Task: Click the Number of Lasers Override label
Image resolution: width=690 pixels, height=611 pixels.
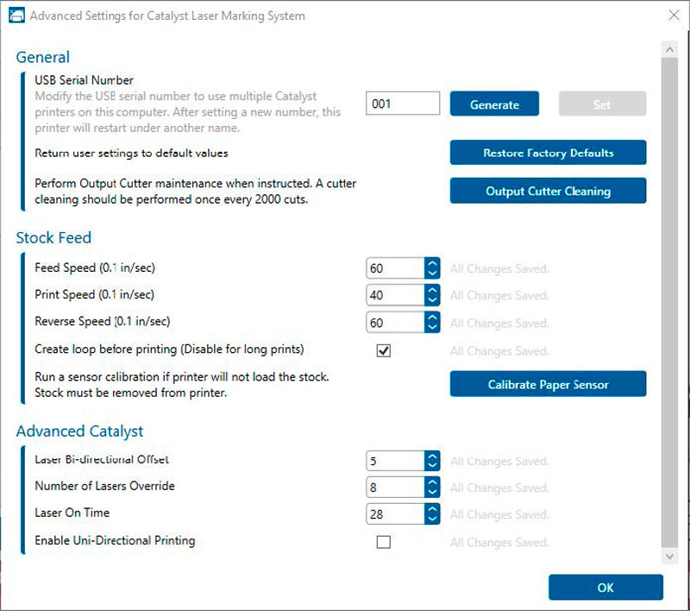Action: (104, 486)
